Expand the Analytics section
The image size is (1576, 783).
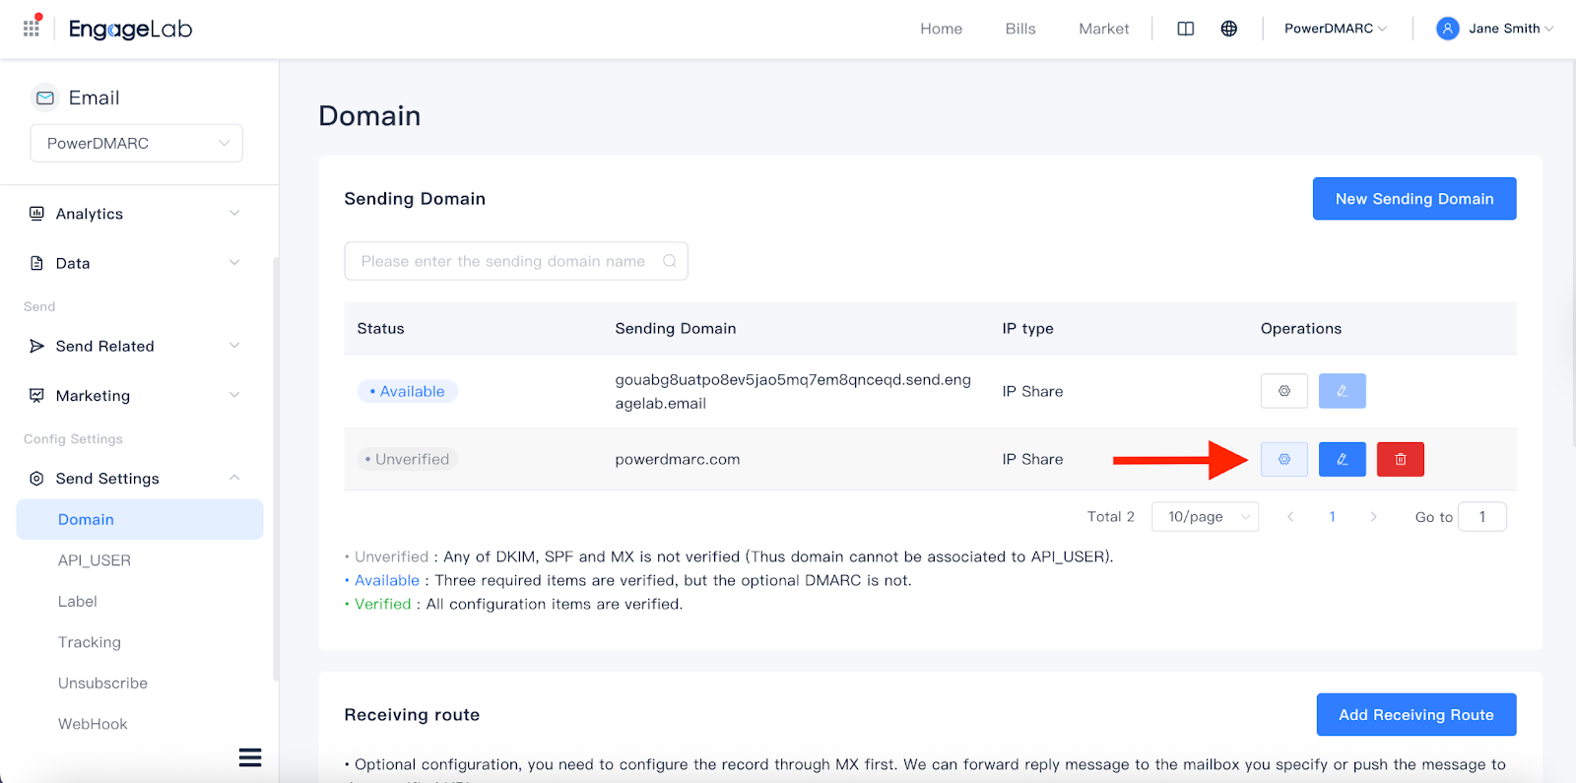point(234,213)
